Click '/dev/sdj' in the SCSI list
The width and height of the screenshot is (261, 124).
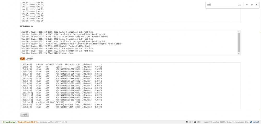pos(87,81)
